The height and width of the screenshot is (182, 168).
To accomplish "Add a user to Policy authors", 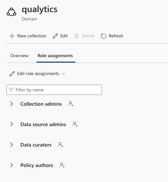I will coord(62,165).
